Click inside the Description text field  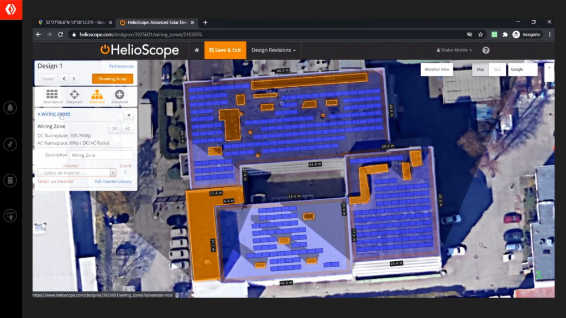tap(101, 155)
